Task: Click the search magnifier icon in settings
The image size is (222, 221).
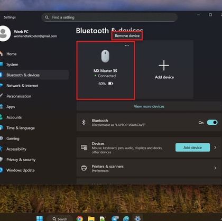Action: pyautogui.click(x=47, y=17)
